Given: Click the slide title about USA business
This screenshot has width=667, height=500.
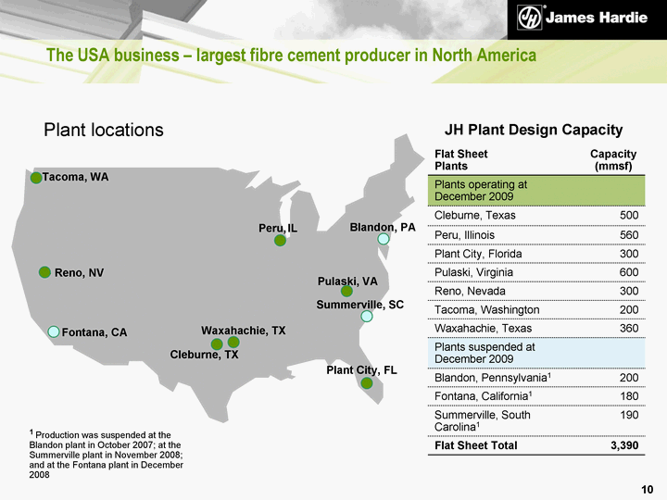Looking at the screenshot, I should pyautogui.click(x=292, y=56).
